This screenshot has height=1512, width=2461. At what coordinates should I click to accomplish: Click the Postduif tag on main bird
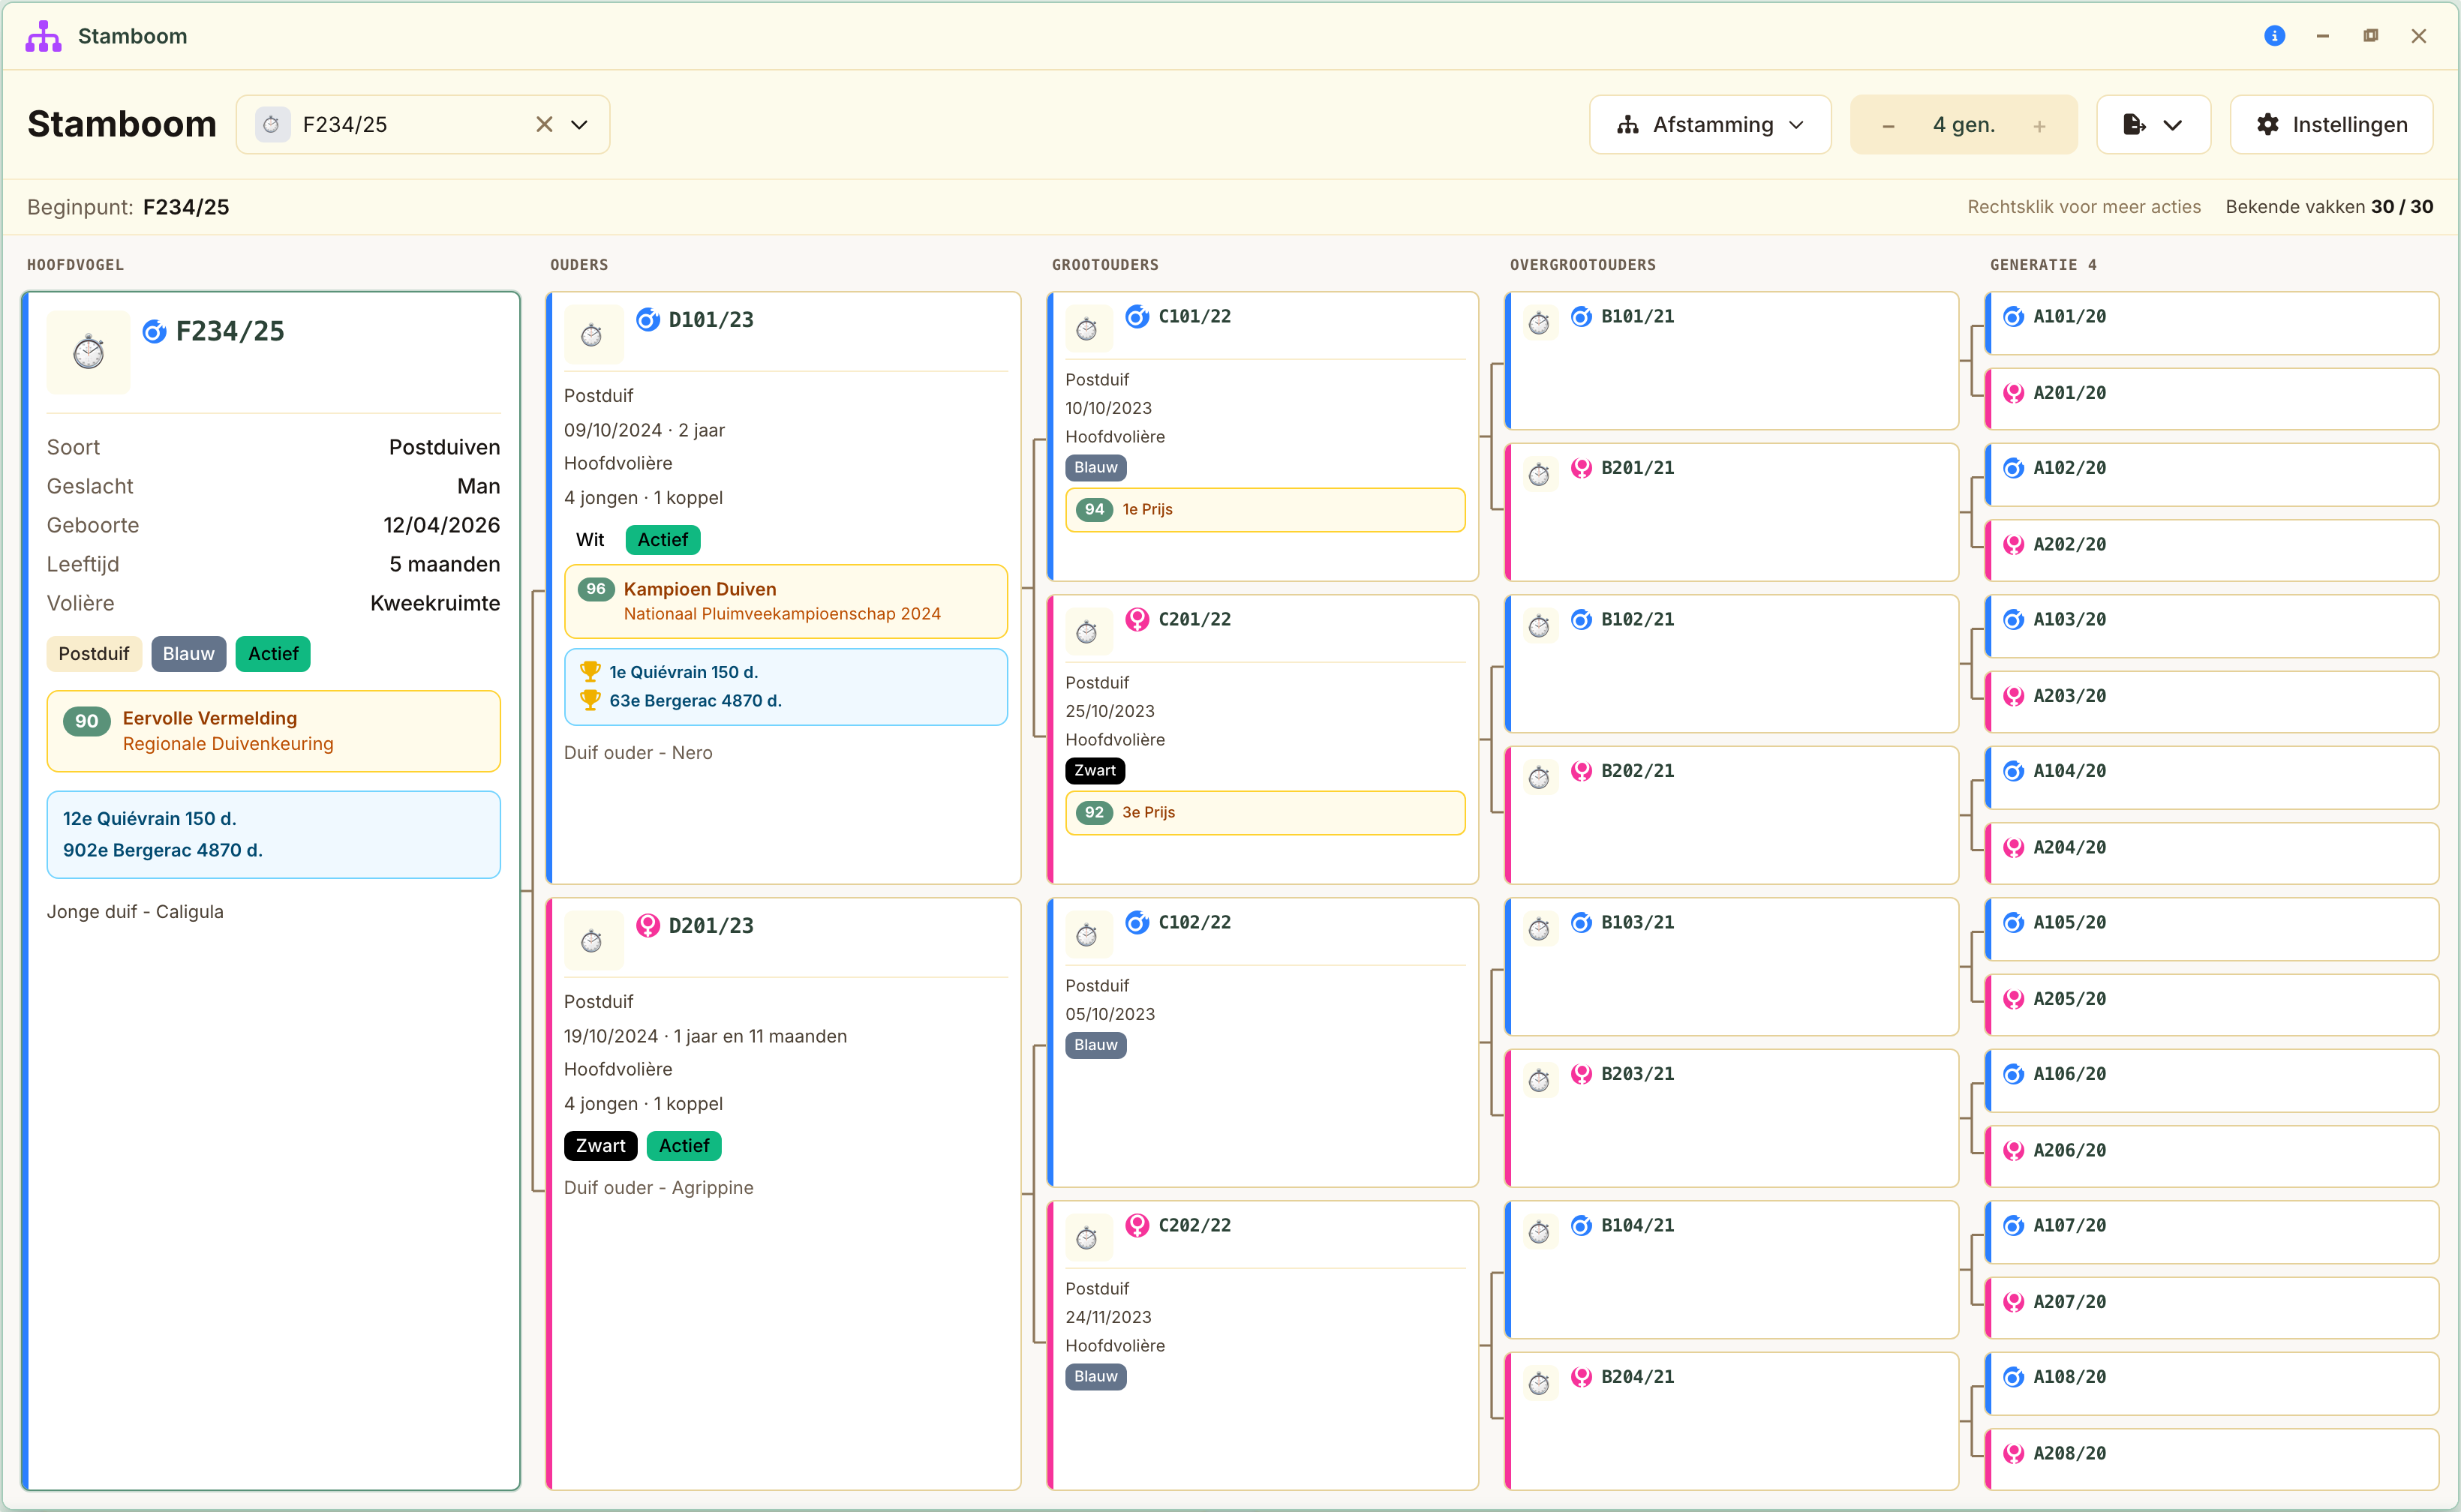click(x=94, y=653)
